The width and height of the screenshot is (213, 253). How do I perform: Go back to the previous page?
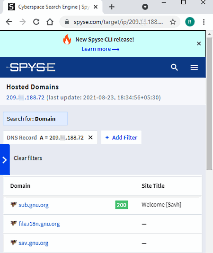(9, 22)
